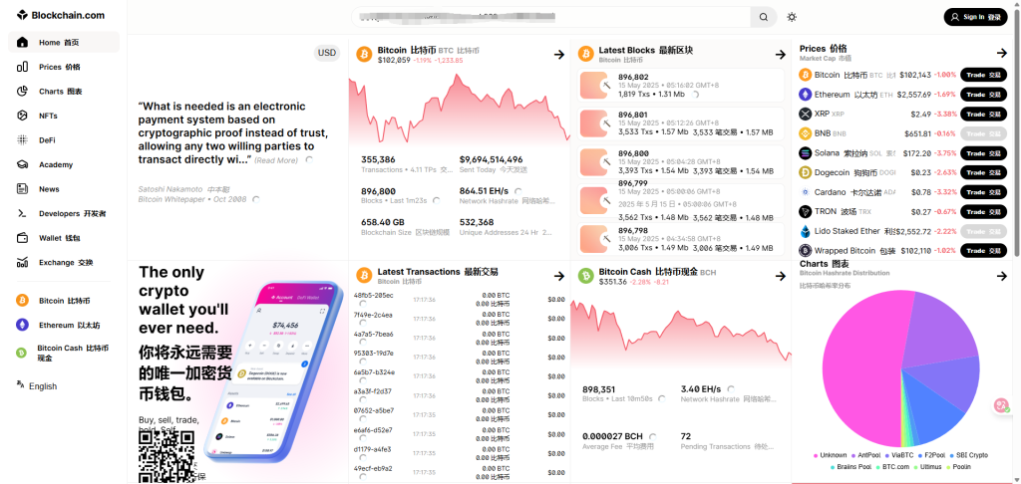The image size is (1021, 484).
Task: Click Trade button for Bitcoin
Action: pyautogui.click(x=983, y=75)
